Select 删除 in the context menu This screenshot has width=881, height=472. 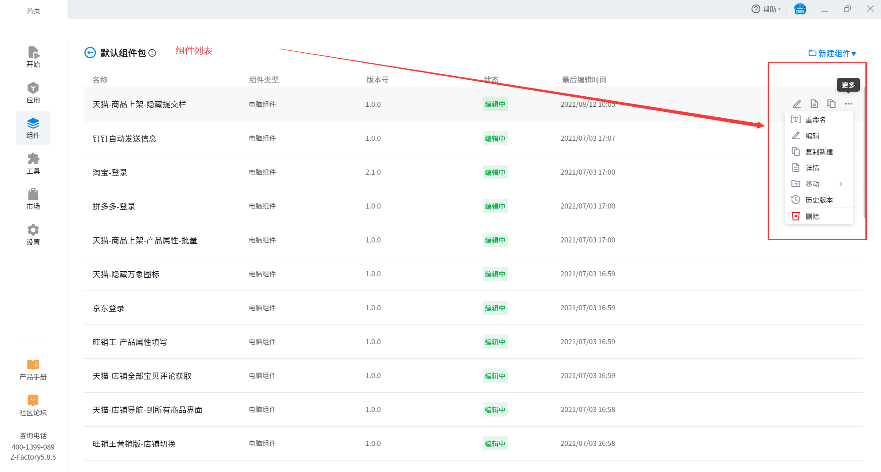pos(812,216)
